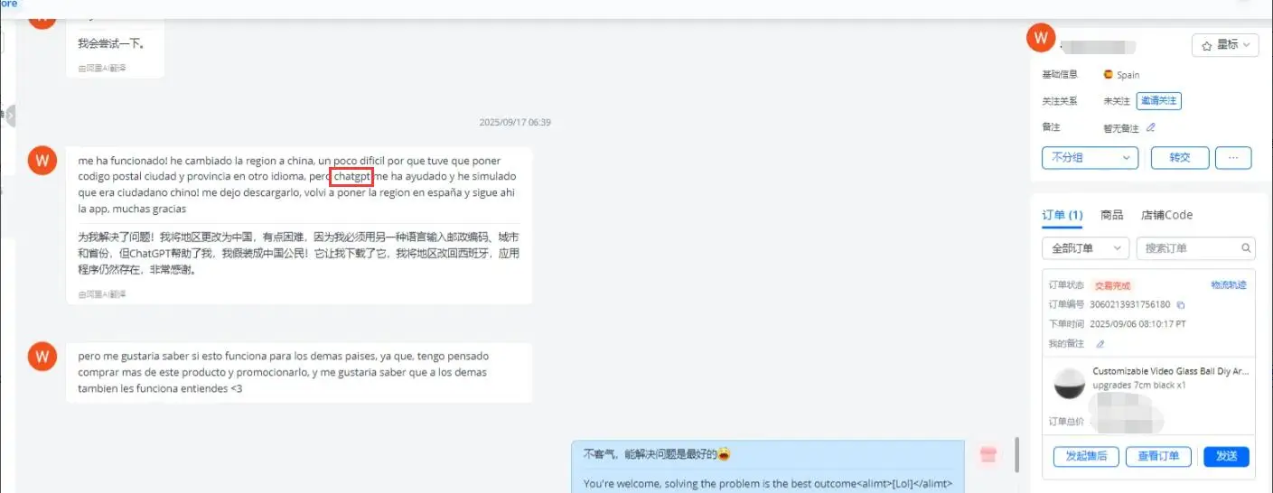Image resolution: width=1273 pixels, height=493 pixels.
Task: Click the 发起售后 after-sales button
Action: [1087, 456]
